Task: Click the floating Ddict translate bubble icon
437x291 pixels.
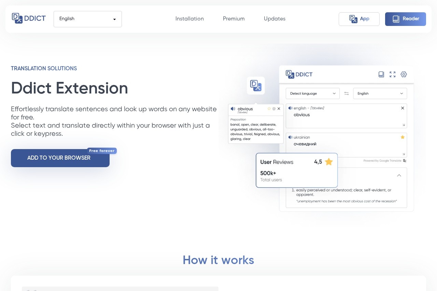Action: point(256,85)
